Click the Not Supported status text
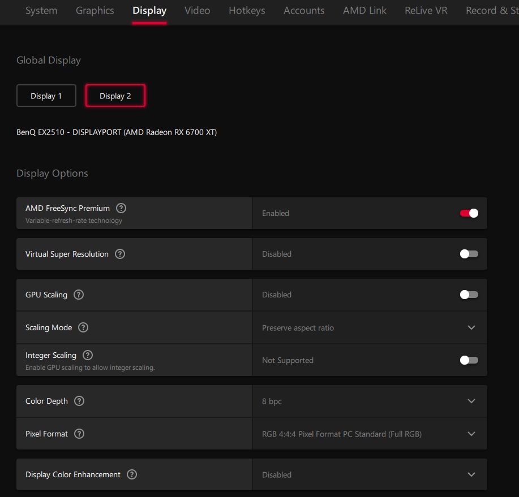This screenshot has width=519, height=497. tap(288, 360)
